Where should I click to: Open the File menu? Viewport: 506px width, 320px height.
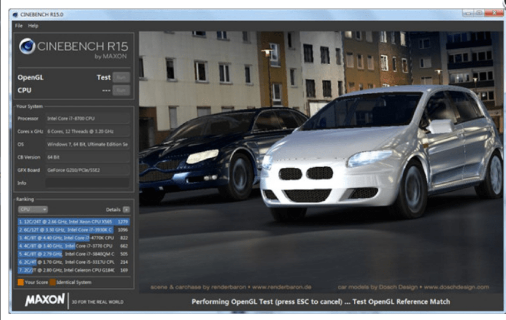tap(18, 26)
